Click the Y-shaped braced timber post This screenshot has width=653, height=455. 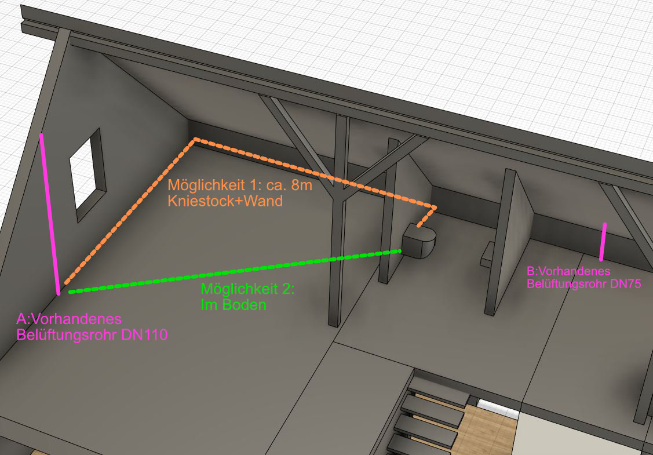coord(338,220)
